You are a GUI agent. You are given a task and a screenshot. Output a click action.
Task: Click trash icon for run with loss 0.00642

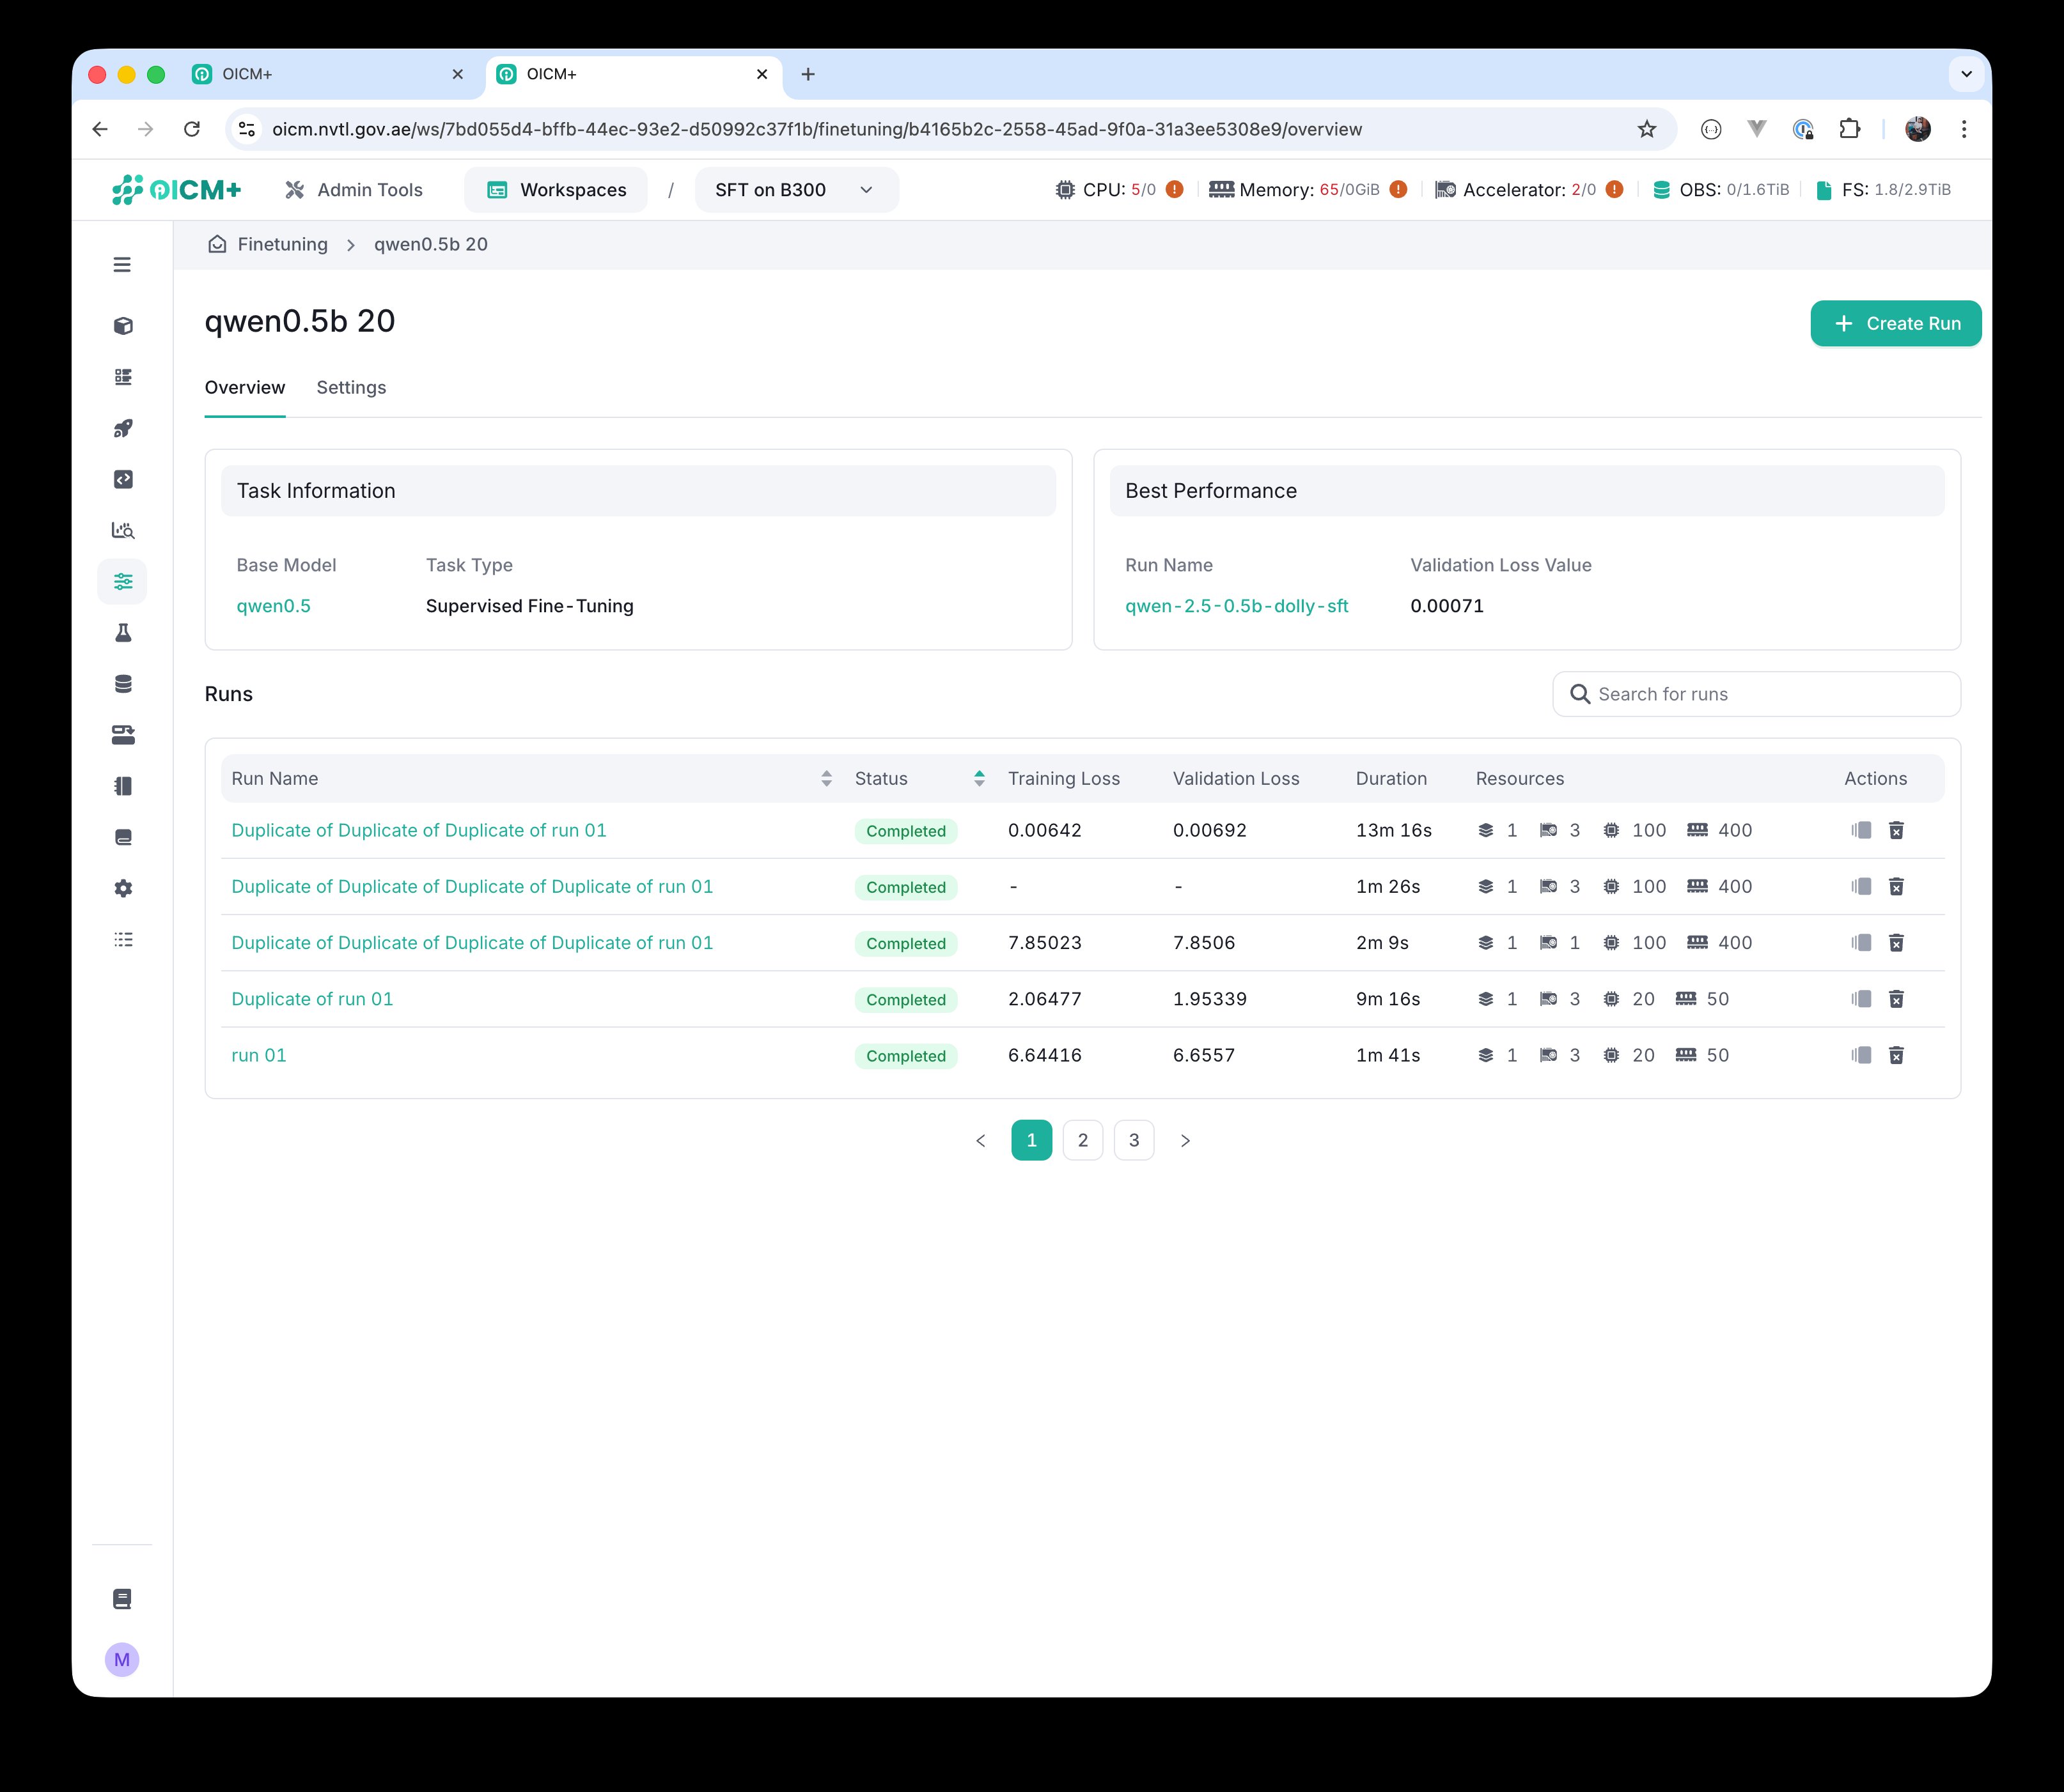1896,830
